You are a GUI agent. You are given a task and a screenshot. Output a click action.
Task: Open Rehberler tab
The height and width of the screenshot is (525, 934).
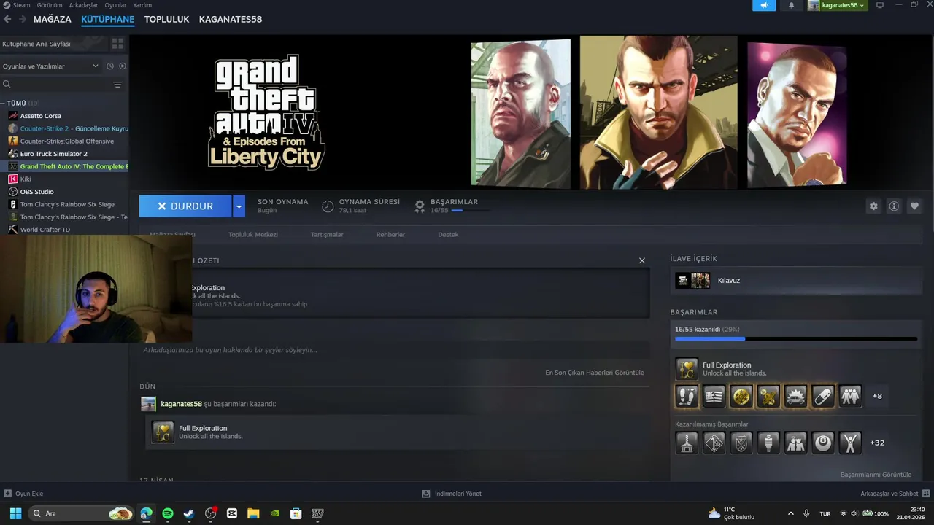point(390,235)
